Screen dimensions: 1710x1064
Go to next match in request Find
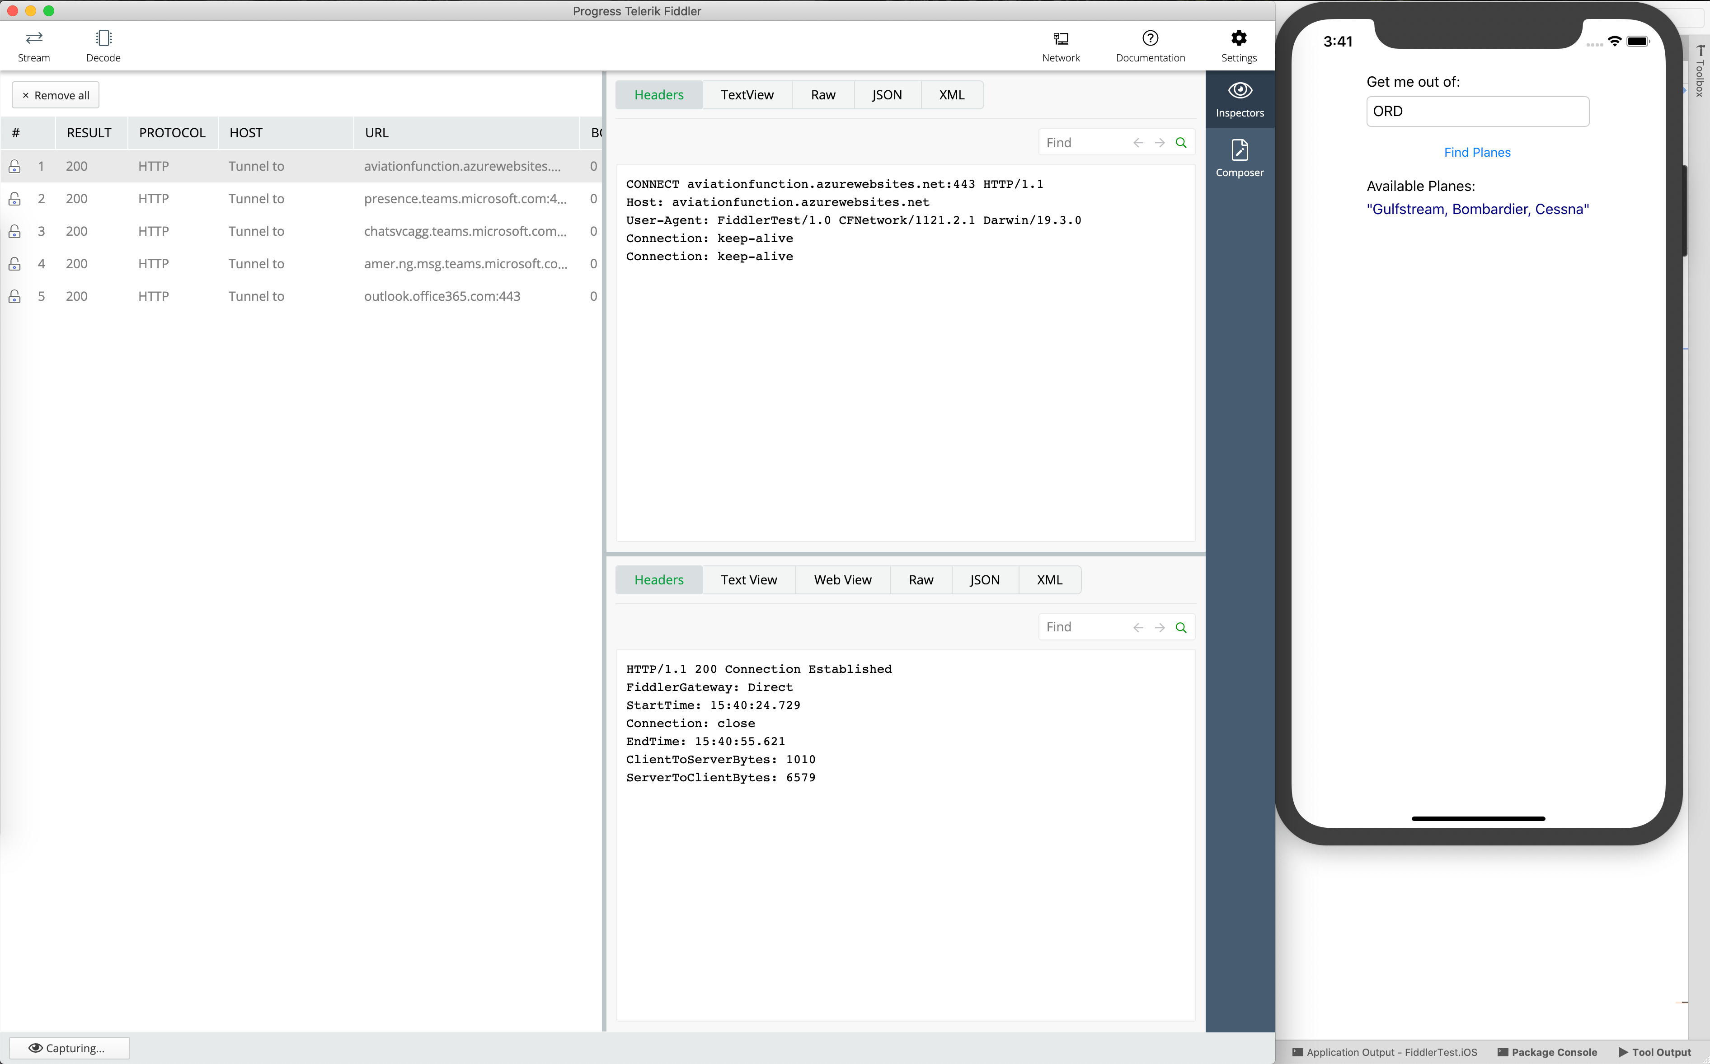coord(1160,143)
